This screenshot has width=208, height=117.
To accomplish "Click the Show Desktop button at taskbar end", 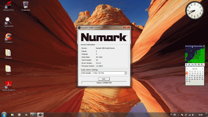I will [x=207, y=115].
